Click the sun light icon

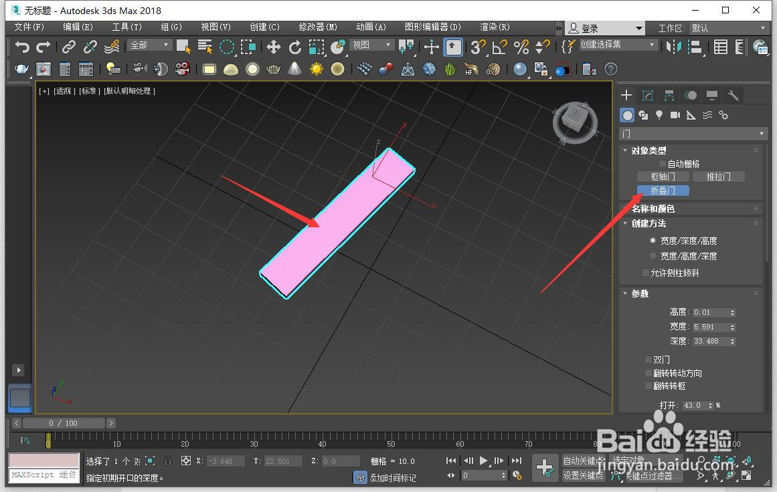coord(316,69)
